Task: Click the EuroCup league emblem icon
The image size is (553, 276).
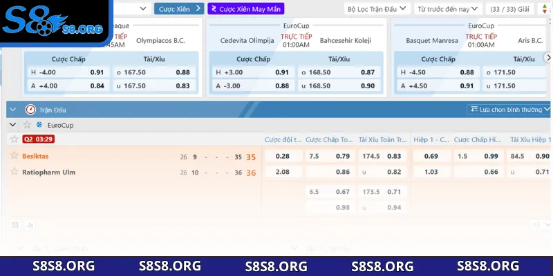Action: pyautogui.click(x=39, y=125)
